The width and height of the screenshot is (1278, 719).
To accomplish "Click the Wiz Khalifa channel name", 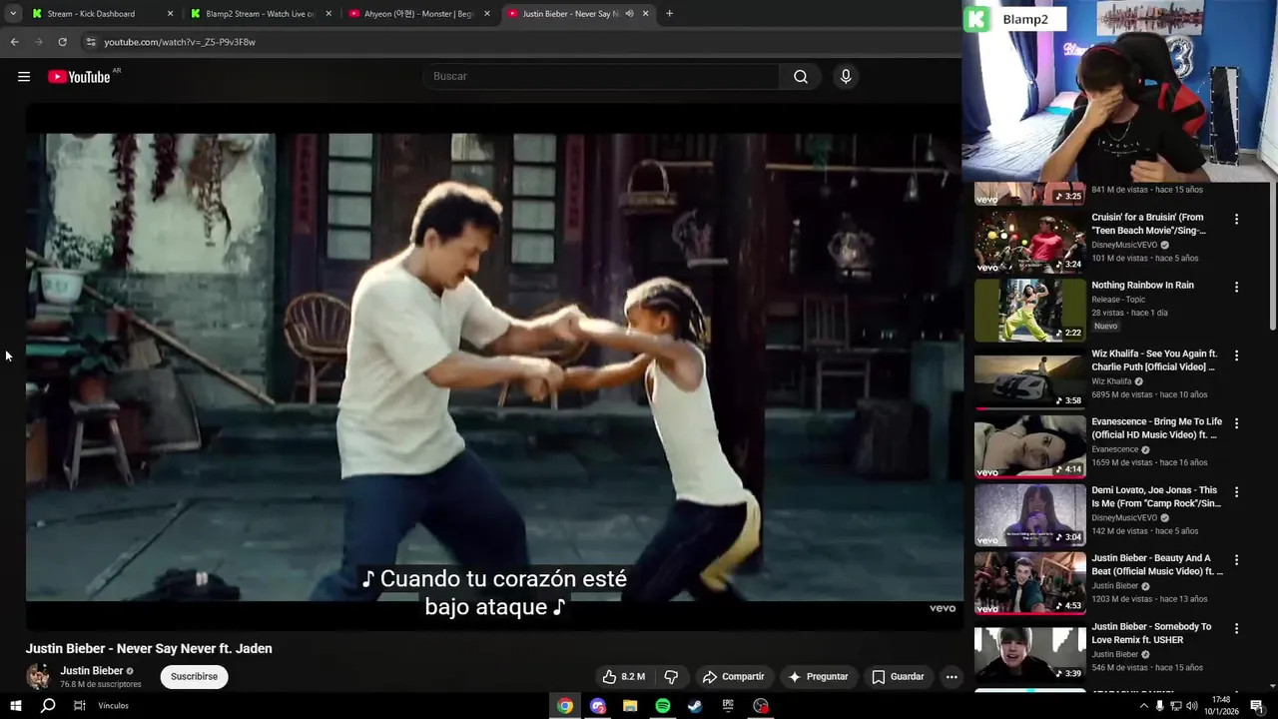I will [1111, 381].
